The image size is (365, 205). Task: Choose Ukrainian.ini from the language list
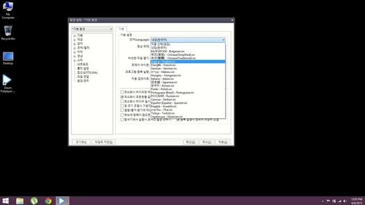[188, 117]
